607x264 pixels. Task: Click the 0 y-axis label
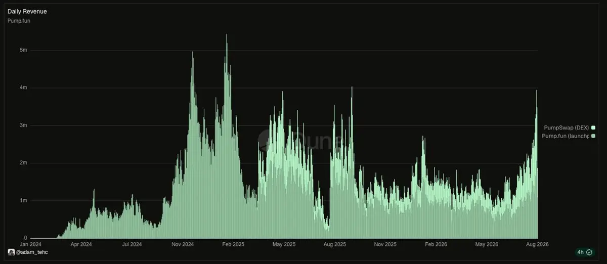[25, 238]
